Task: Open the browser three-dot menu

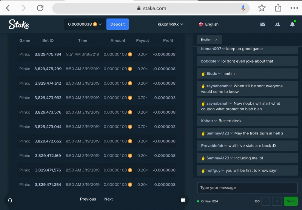Action: coord(294,8)
